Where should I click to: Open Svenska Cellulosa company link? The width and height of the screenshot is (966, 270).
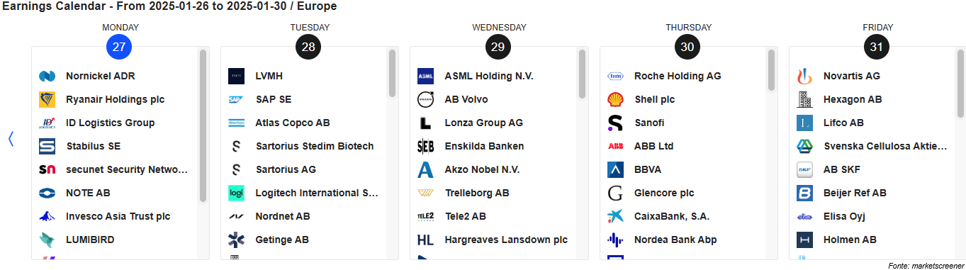click(x=885, y=146)
